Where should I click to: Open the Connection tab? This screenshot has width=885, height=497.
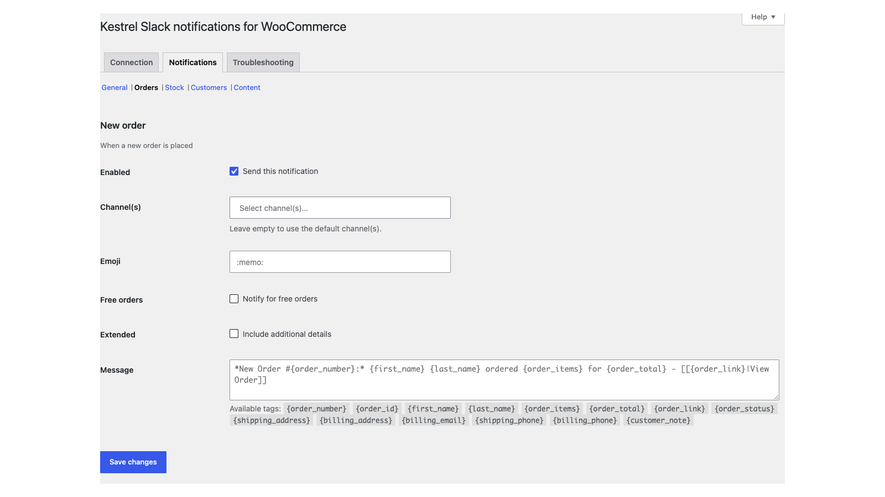click(x=131, y=62)
